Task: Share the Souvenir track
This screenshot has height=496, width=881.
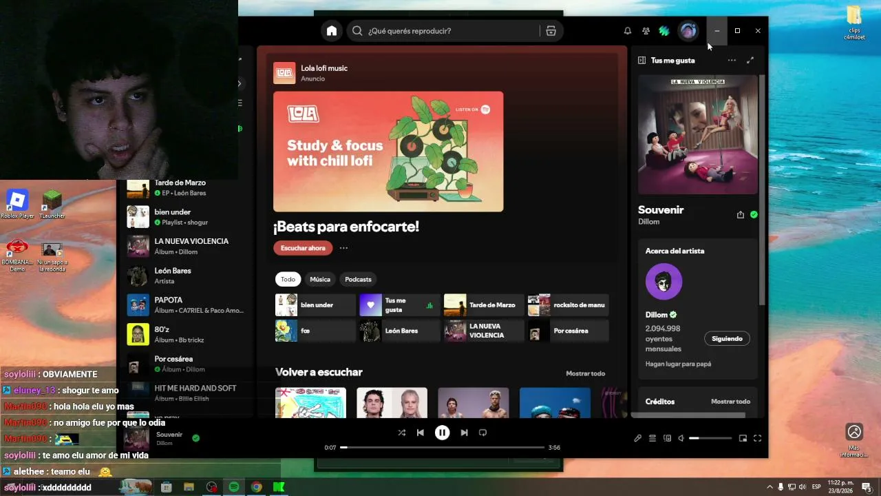Action: [x=741, y=215]
